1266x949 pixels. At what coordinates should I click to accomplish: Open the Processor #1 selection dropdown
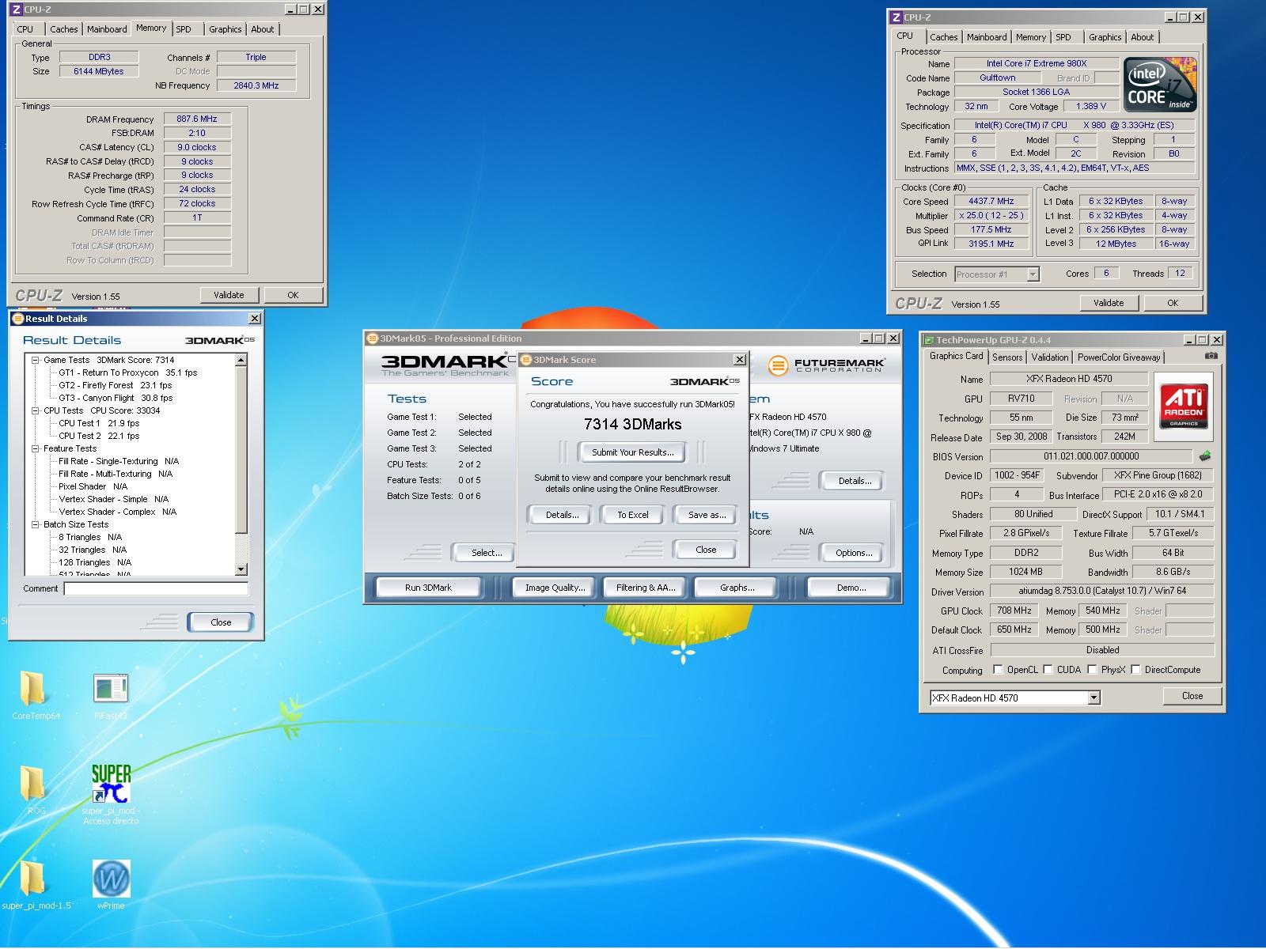point(1033,274)
